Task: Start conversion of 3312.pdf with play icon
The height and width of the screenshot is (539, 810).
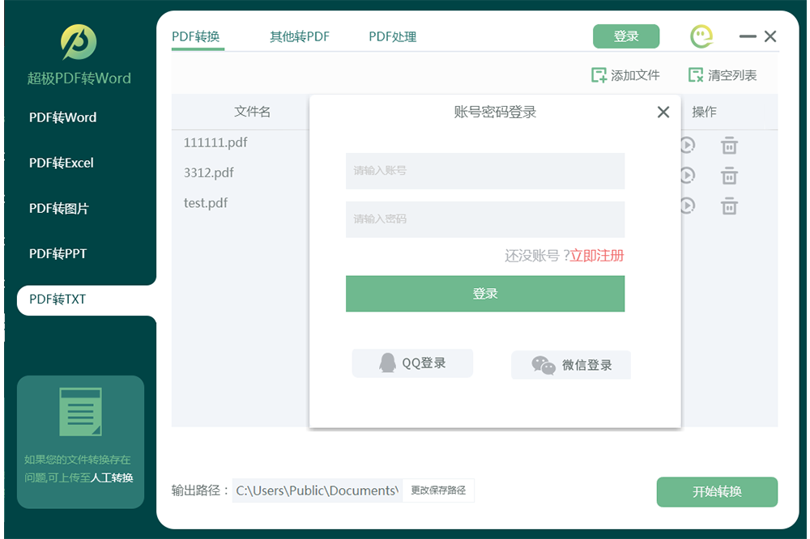Action: [x=688, y=176]
